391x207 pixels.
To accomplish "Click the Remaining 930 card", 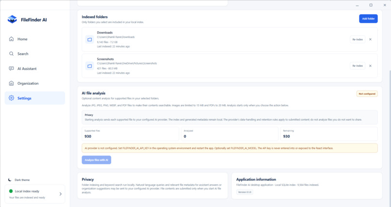I will pyautogui.click(x=329, y=134).
